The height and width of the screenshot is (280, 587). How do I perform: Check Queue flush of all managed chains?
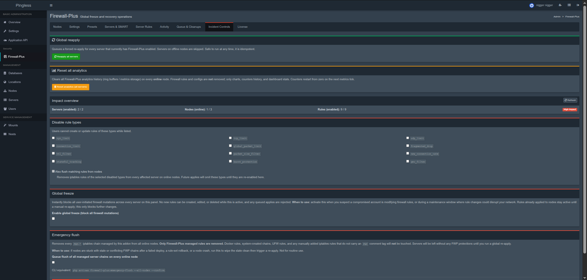(53, 262)
